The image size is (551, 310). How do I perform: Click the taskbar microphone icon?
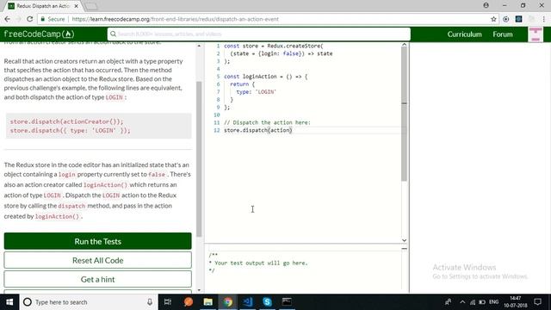pyautogui.click(x=150, y=302)
